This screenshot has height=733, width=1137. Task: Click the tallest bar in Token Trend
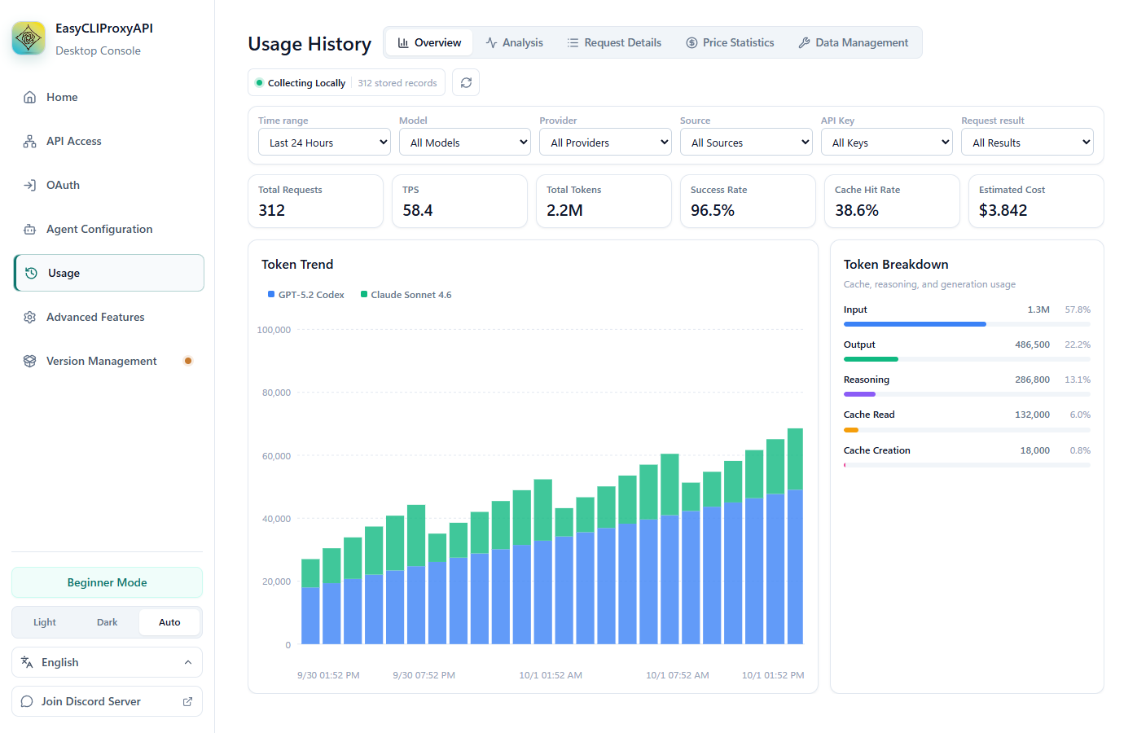click(x=795, y=536)
